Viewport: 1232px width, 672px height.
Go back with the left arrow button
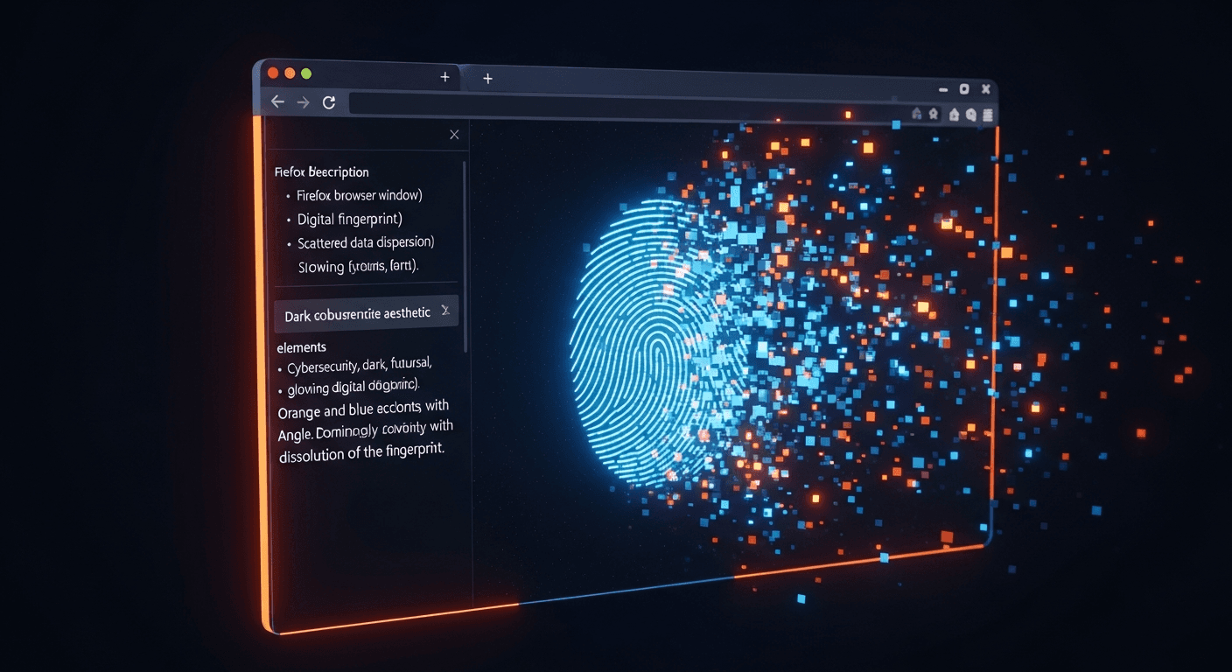coord(277,101)
